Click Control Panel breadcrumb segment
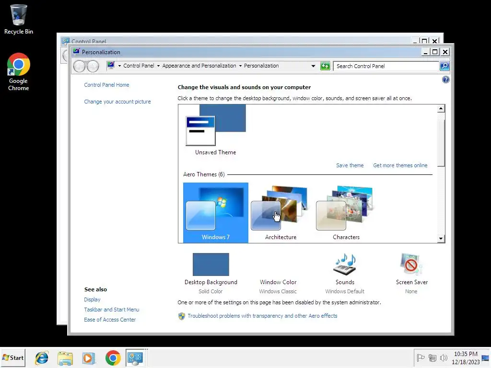Viewport: 491px width, 368px height. (139, 66)
